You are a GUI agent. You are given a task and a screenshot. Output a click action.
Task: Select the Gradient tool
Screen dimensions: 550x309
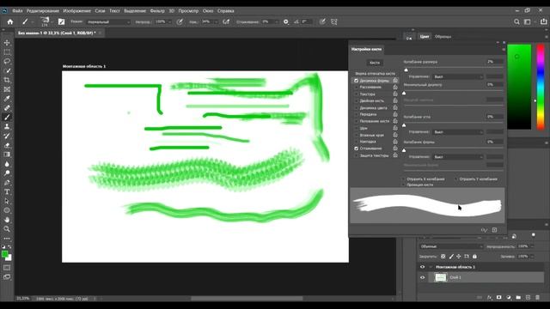(7, 154)
